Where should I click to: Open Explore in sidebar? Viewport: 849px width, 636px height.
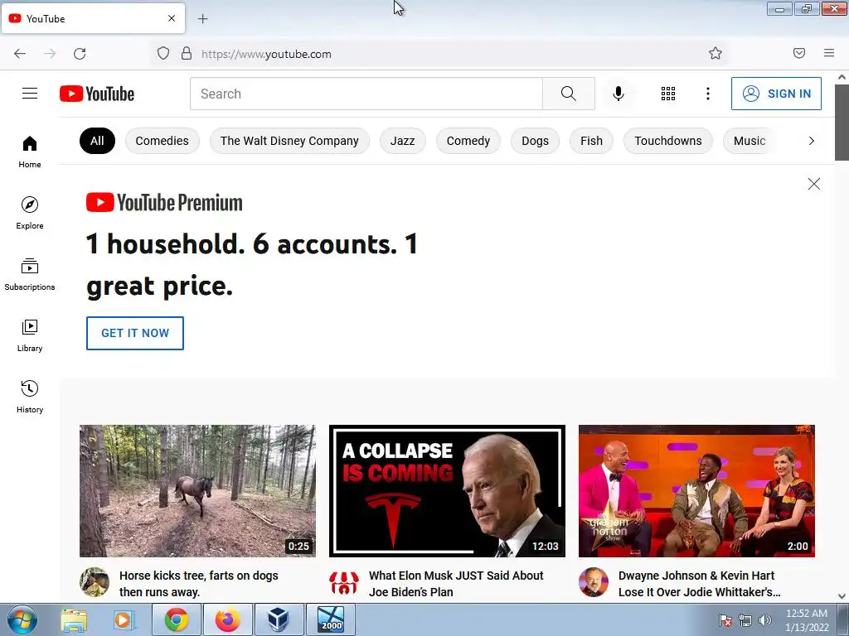[x=30, y=213]
